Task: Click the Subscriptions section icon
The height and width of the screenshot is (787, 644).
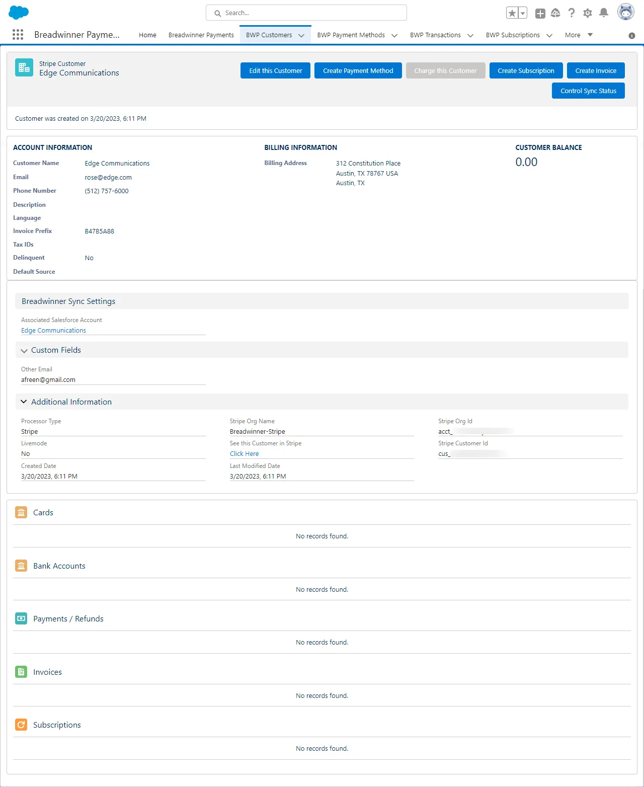Action: coord(21,725)
